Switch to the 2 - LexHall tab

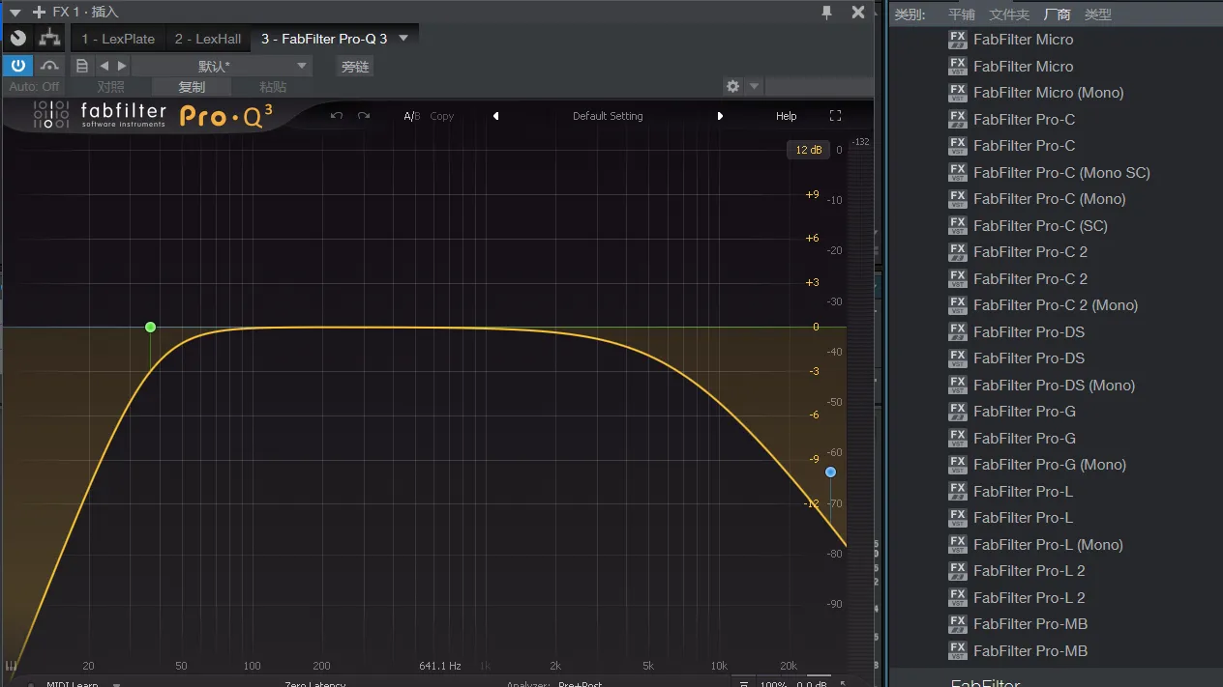coord(207,39)
